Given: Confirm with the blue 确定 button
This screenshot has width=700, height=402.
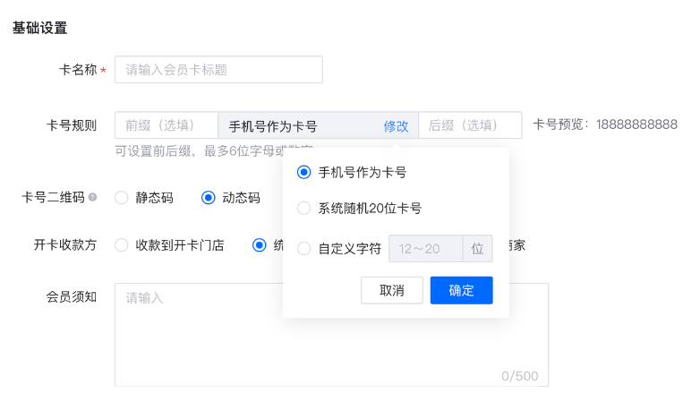Looking at the screenshot, I should click(x=462, y=290).
